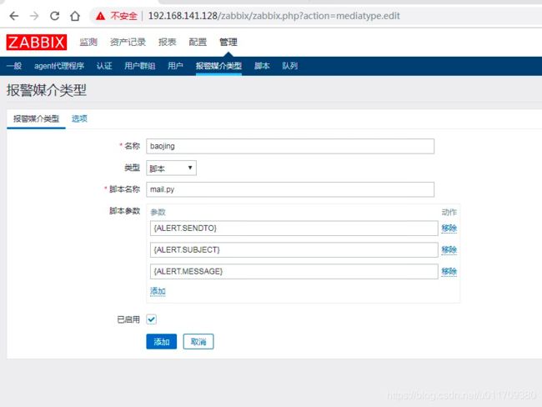Go to the 一般 submenu
Viewport: 542px width, 407px height.
tap(14, 66)
